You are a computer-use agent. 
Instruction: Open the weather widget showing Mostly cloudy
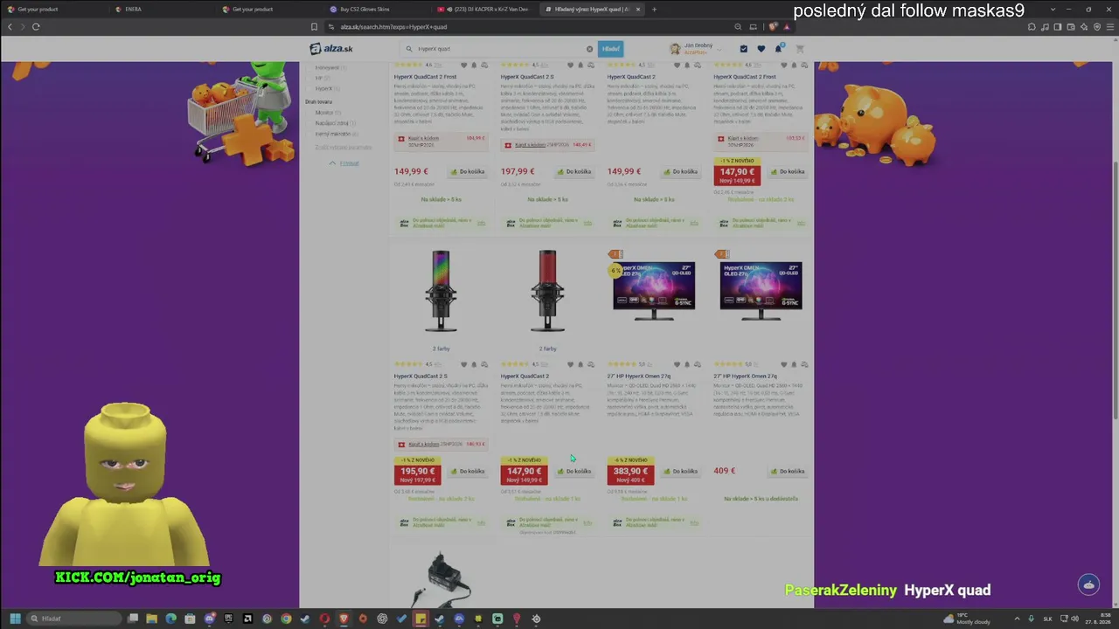pyautogui.click(x=966, y=619)
